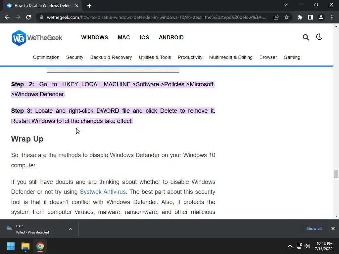Click the Step 2: label text

tap(23, 84)
